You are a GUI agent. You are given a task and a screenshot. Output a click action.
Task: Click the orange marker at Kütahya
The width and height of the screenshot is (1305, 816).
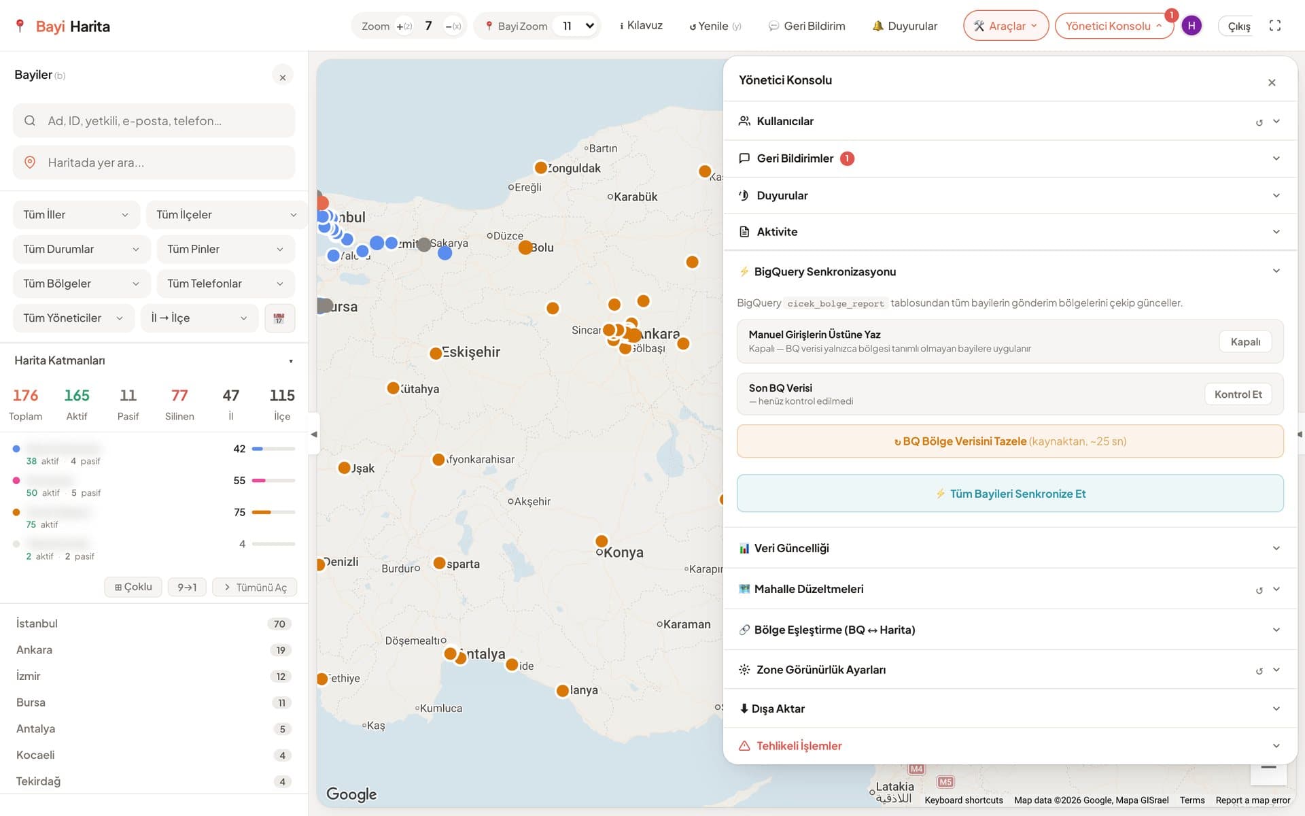click(x=393, y=388)
